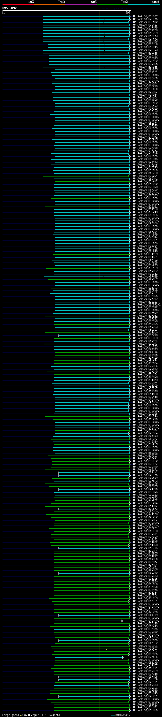Select hit label UniRef100_A9KVP4
The height and width of the screenshot is (717, 162).
(145, 360)
